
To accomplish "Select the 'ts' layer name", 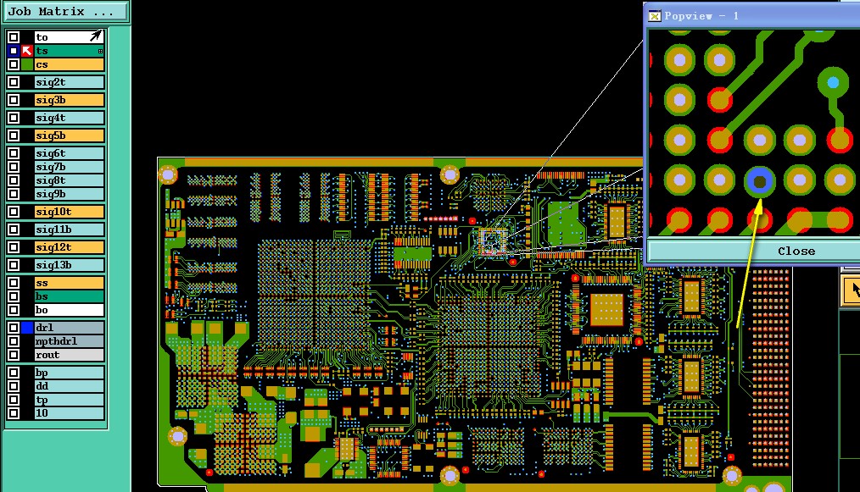I will click(x=69, y=51).
